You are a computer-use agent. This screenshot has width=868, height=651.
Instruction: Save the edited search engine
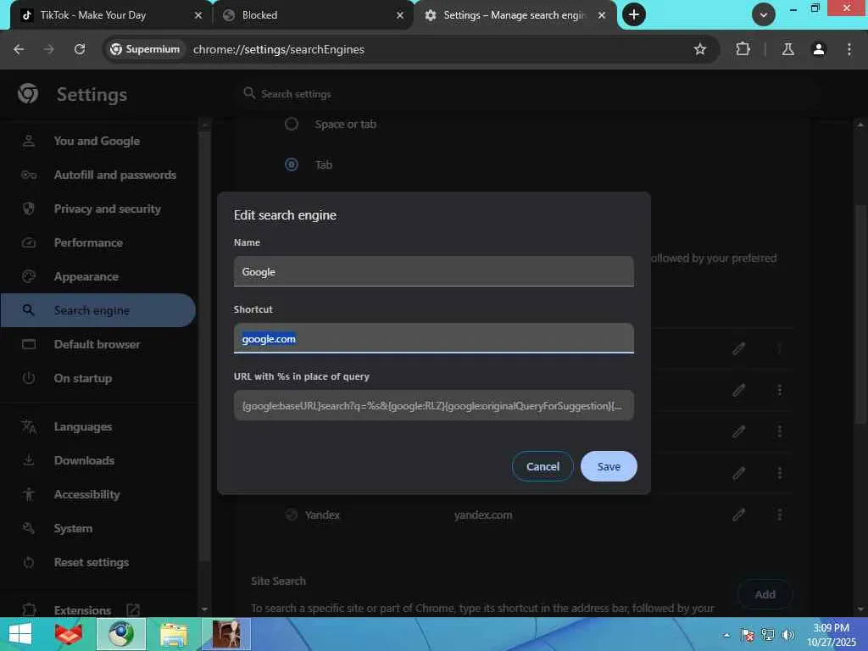609,466
